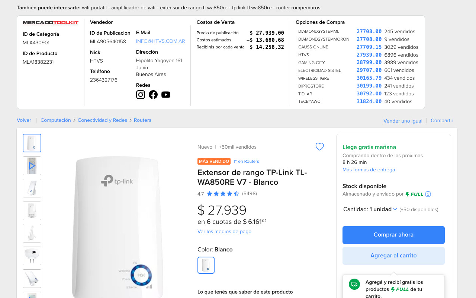Play the product video thumbnail
This screenshot has width=476, height=298.
[32, 166]
